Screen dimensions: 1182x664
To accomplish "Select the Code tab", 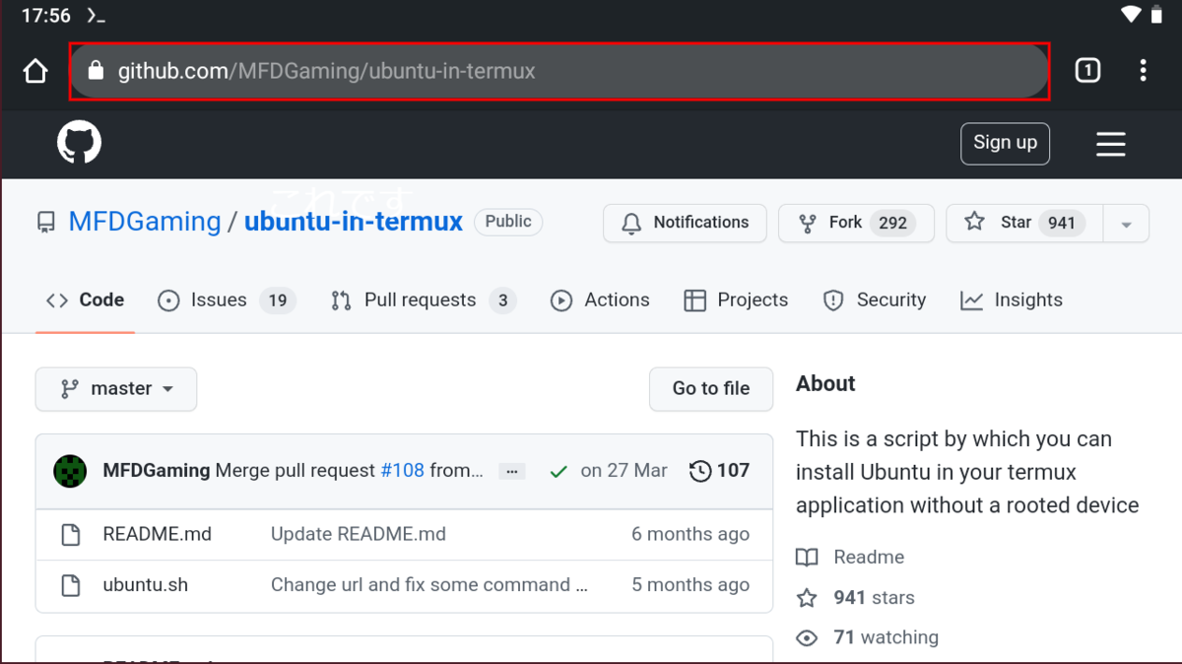I will (x=85, y=300).
